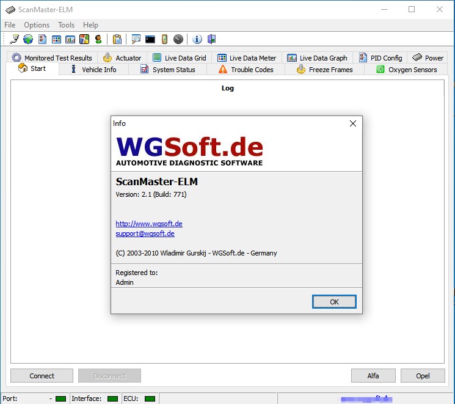Image resolution: width=455 pixels, height=404 pixels.
Task: Click the bar graph toolbar icon
Action: tap(70, 39)
